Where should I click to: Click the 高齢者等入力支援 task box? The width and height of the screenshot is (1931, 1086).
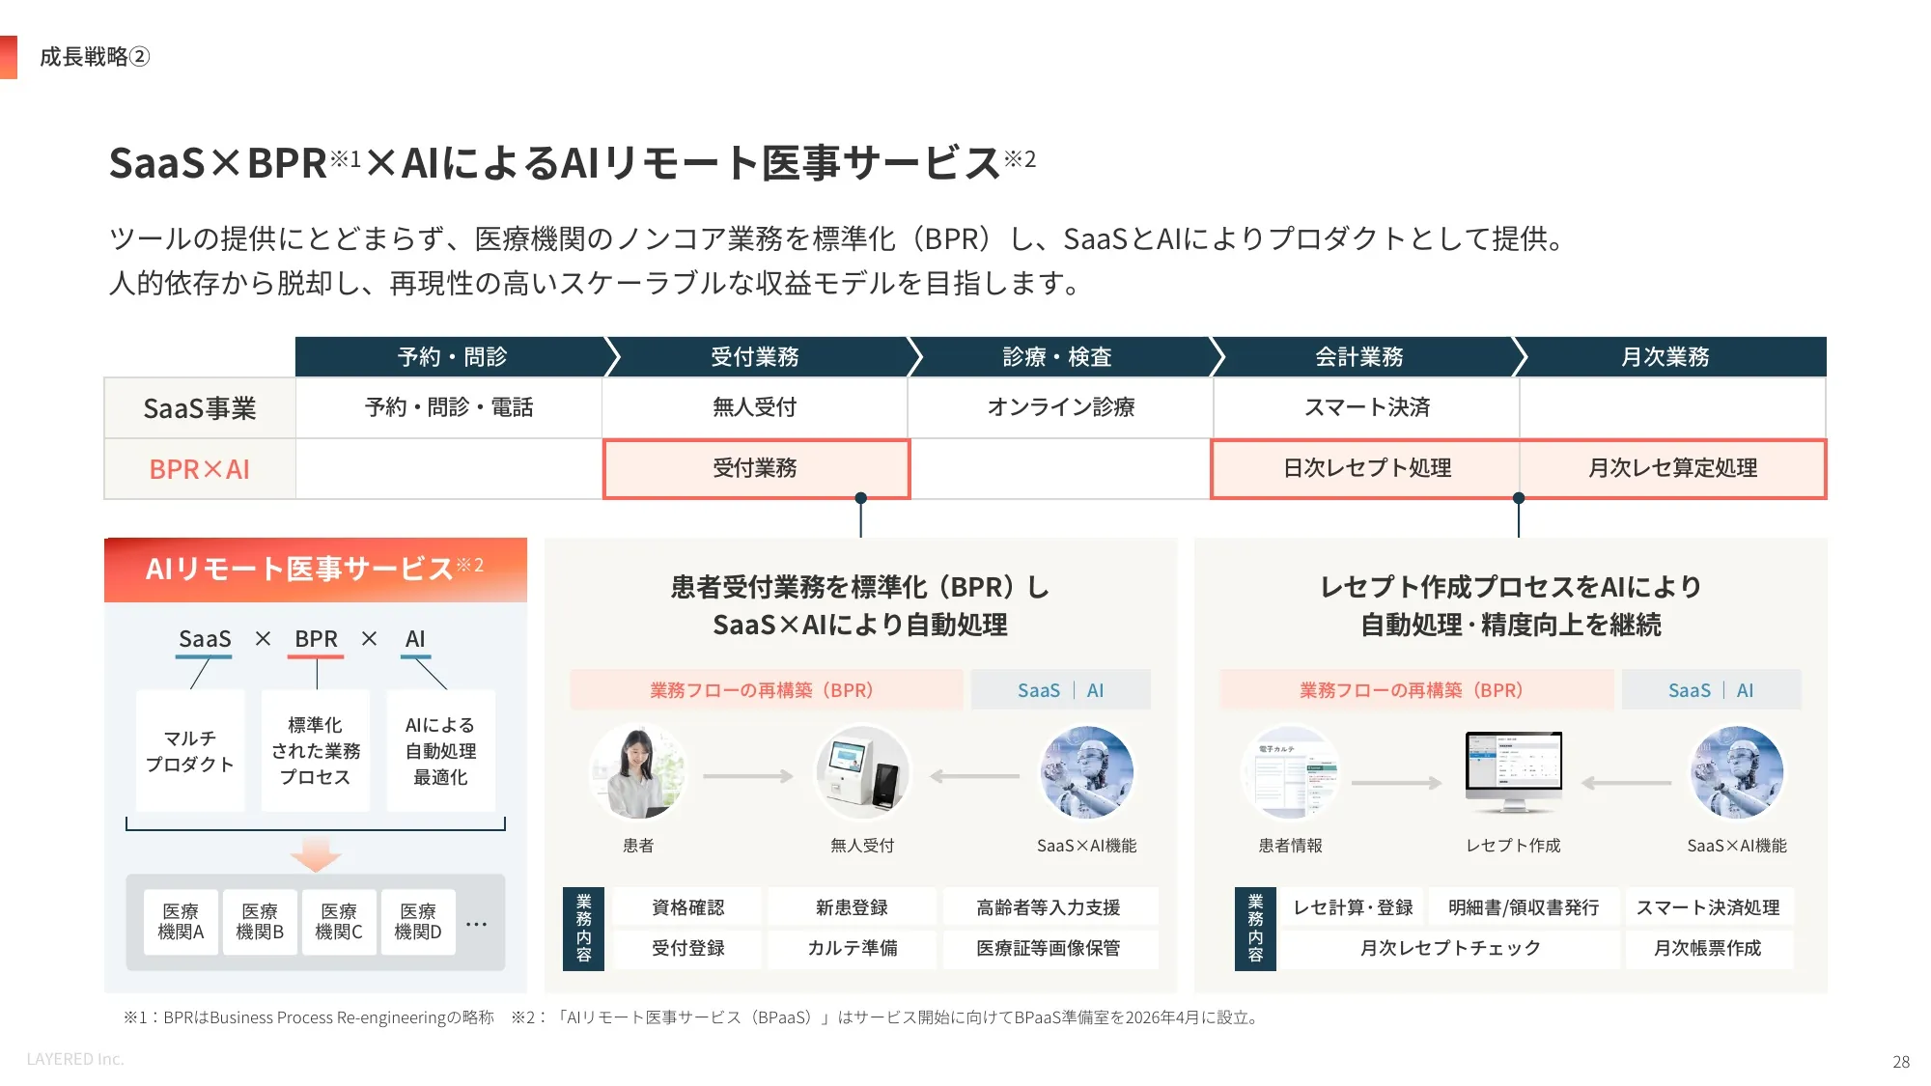coord(1049,907)
